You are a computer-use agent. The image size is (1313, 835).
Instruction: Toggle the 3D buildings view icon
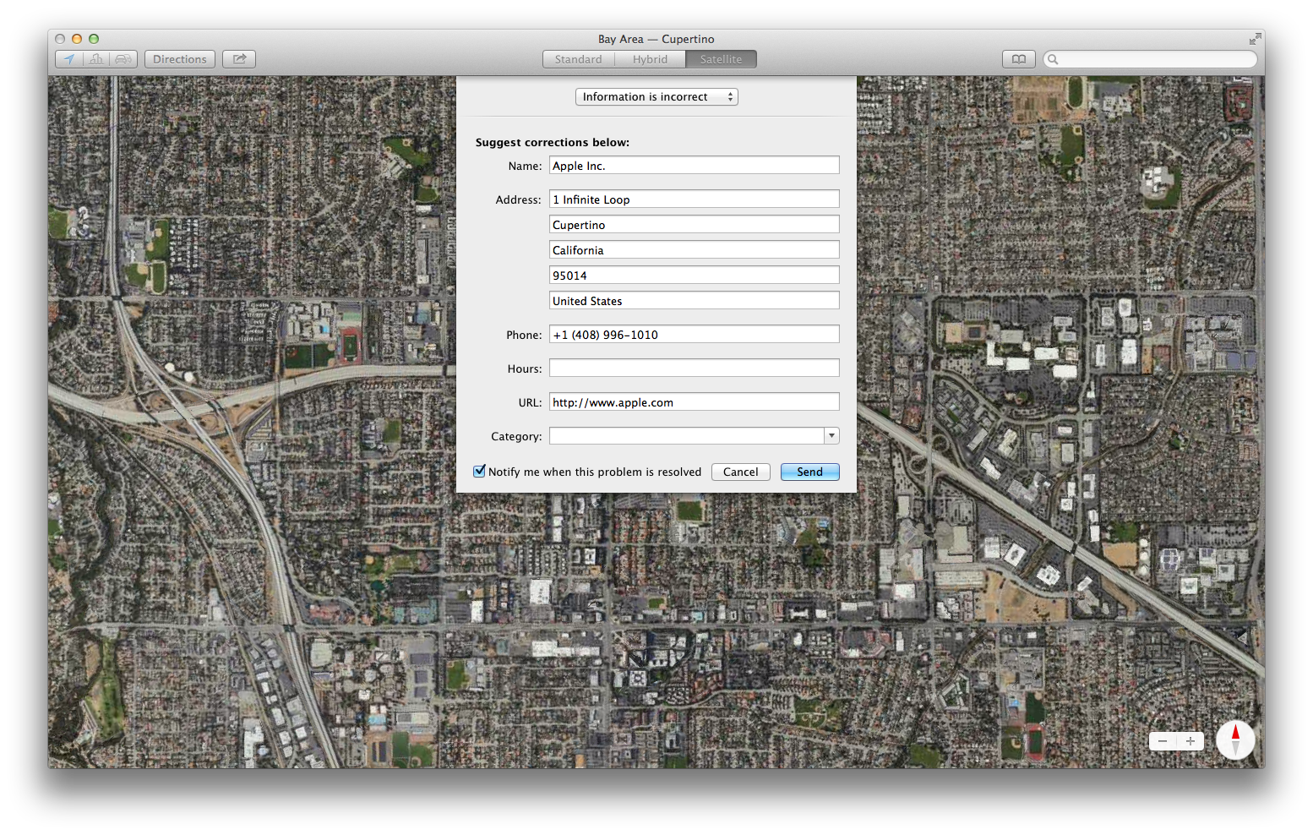[x=96, y=59]
